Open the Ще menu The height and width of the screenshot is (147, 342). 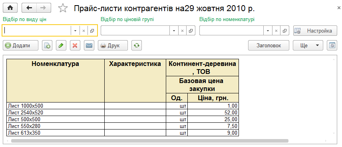coord(308,46)
